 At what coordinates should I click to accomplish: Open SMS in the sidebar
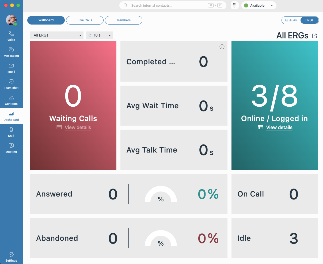point(11,132)
